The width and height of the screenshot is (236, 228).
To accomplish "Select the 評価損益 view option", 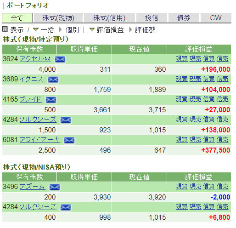I will point(110,30).
